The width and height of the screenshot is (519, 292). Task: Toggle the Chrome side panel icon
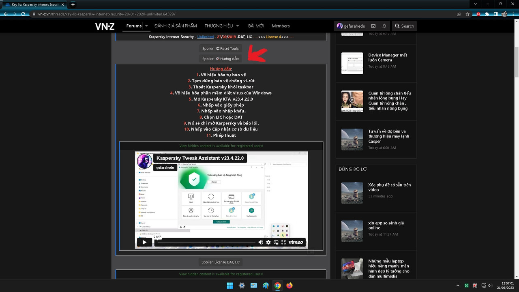click(x=495, y=14)
